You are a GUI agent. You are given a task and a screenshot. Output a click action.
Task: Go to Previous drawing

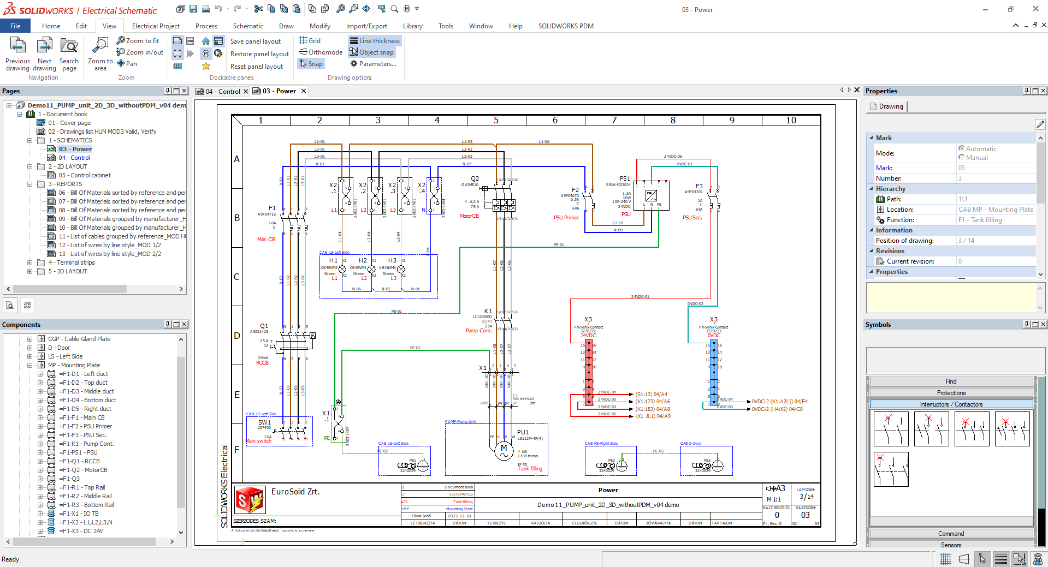[x=18, y=54]
